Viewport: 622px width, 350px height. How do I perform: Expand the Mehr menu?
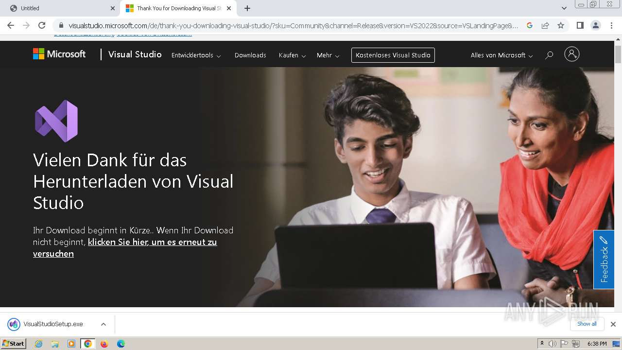click(328, 55)
